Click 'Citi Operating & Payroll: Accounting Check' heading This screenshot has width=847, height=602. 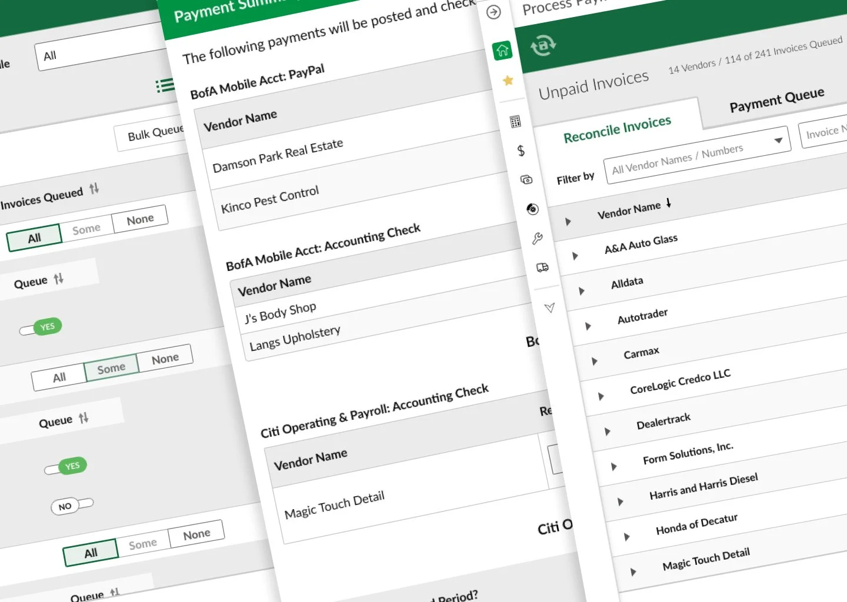point(375,411)
